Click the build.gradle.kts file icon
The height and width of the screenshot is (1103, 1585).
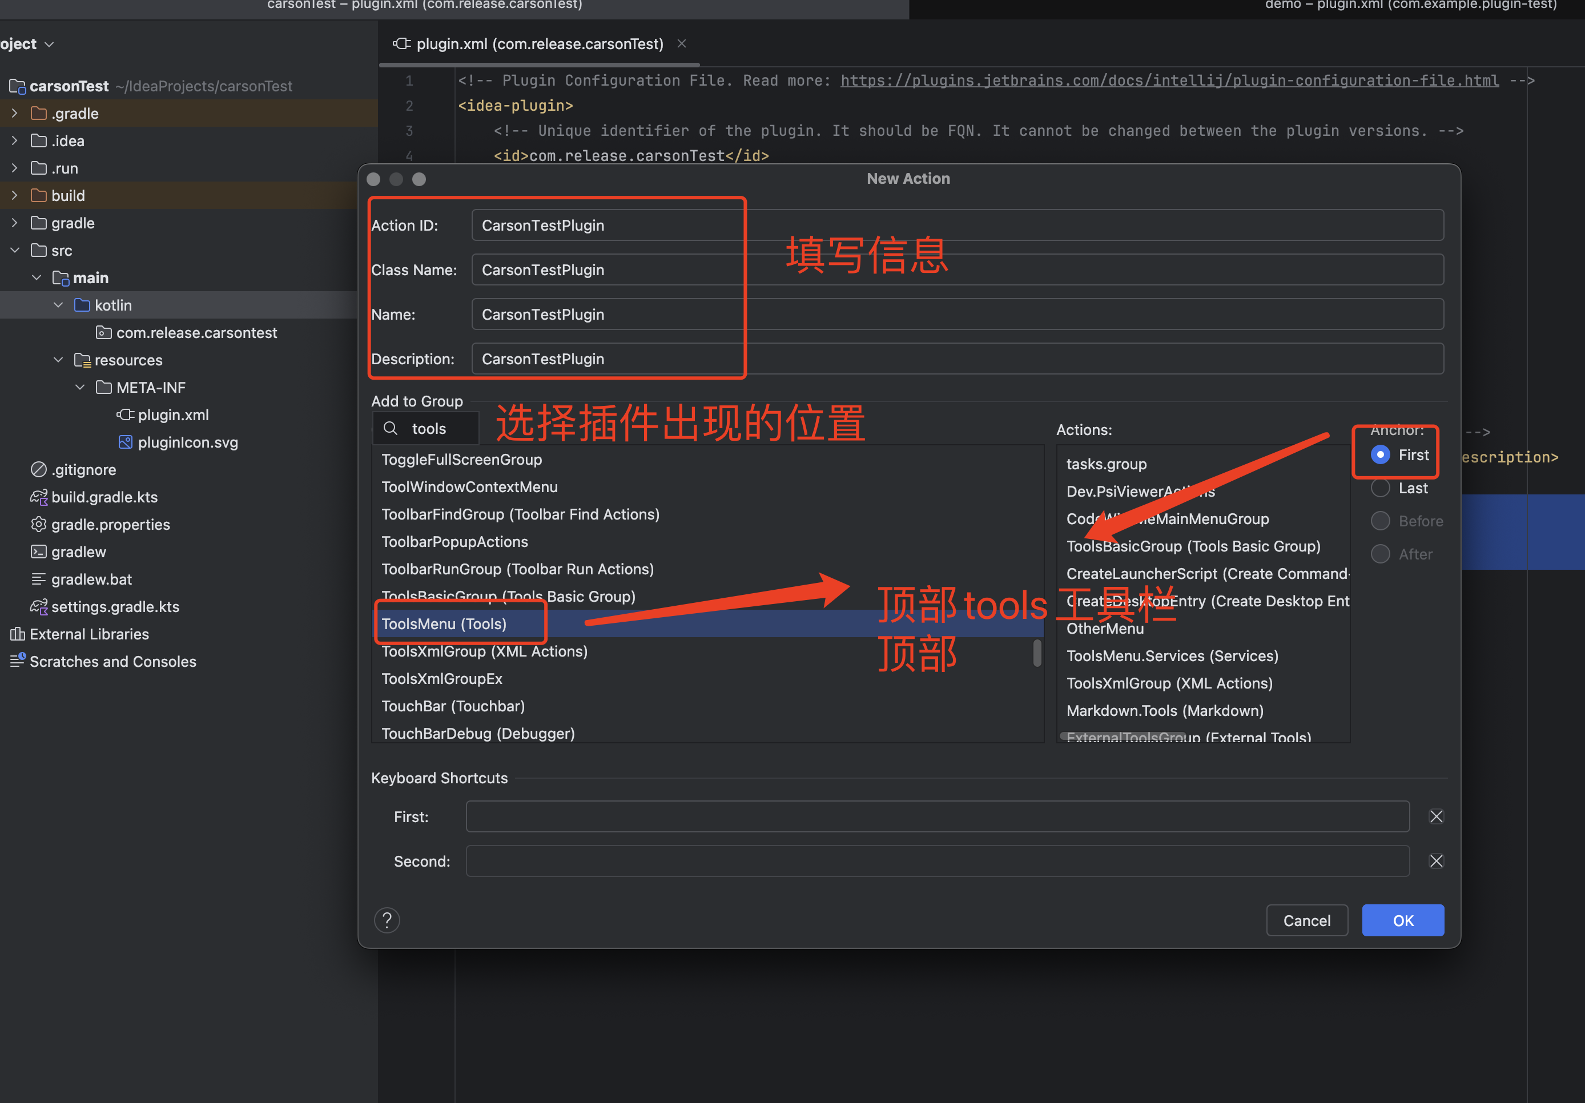coord(39,497)
